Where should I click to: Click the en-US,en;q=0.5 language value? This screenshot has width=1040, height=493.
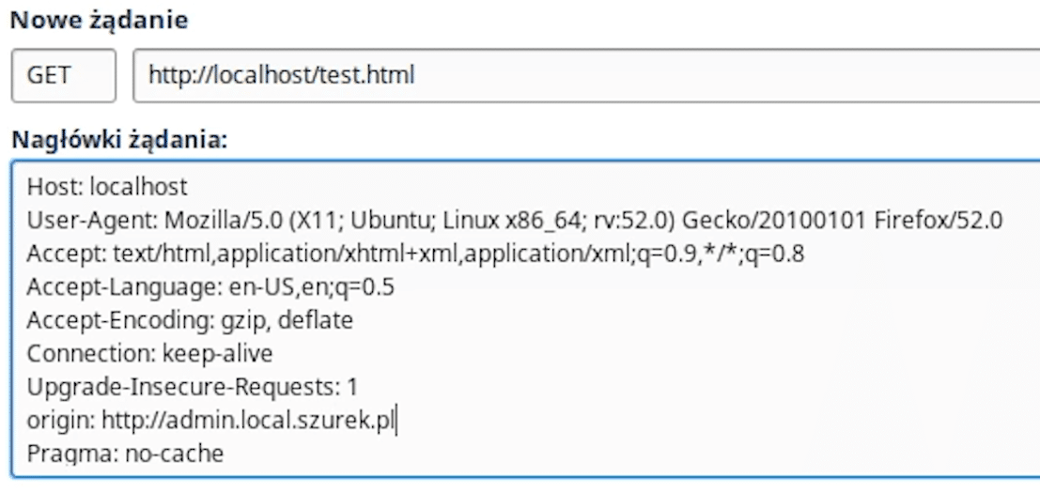tap(312, 287)
